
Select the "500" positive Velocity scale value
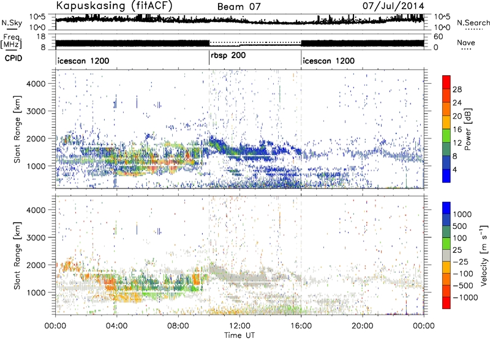460,226
